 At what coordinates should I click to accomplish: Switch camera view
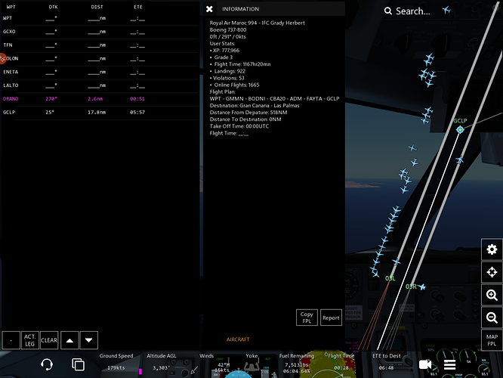click(x=425, y=364)
